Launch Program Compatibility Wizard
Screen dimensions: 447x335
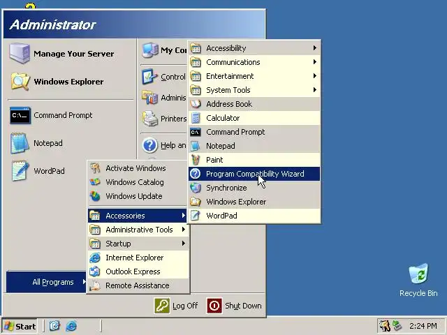coord(254,174)
